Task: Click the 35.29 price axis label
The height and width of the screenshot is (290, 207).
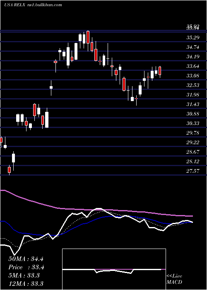Action: [x=193, y=38]
